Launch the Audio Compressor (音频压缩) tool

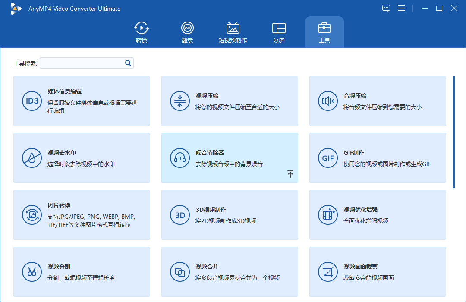378,101
